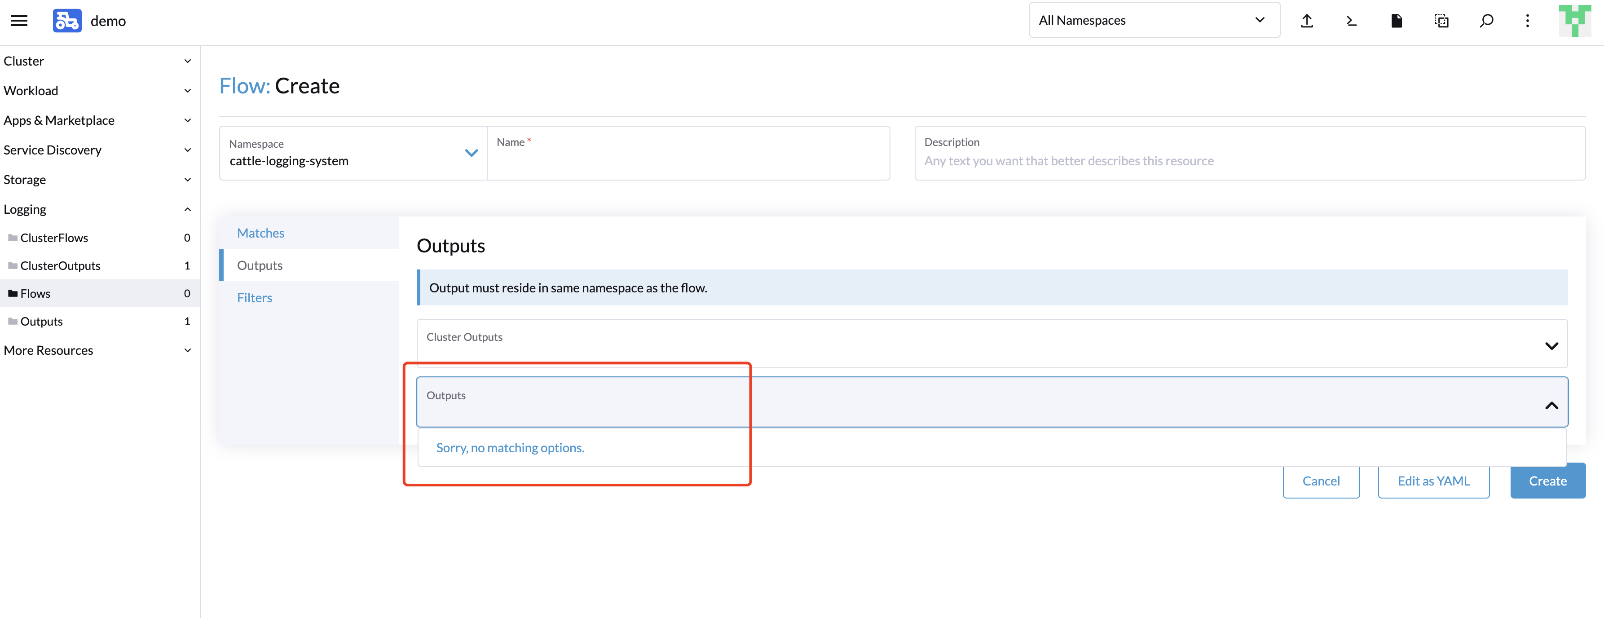Screen dimensions: 1604x618
Task: Switch to the Filters tab
Action: (255, 297)
